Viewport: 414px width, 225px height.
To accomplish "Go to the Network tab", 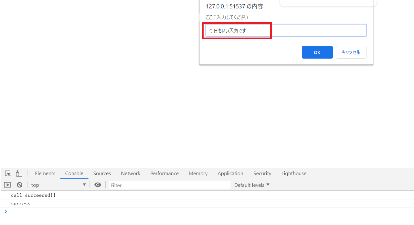I will pyautogui.click(x=131, y=173).
